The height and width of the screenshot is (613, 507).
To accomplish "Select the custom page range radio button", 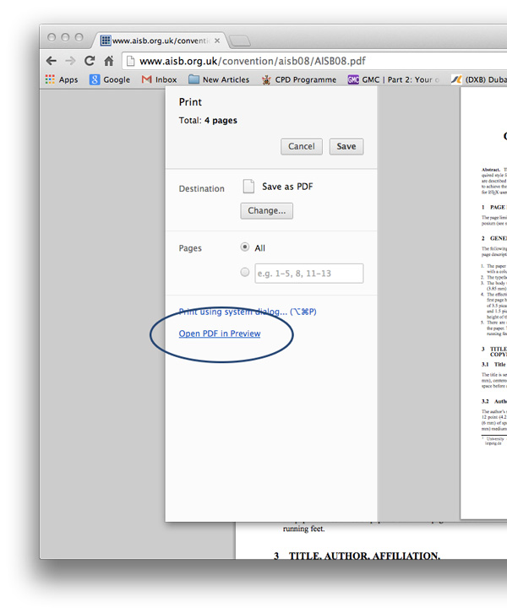I will 245,272.
